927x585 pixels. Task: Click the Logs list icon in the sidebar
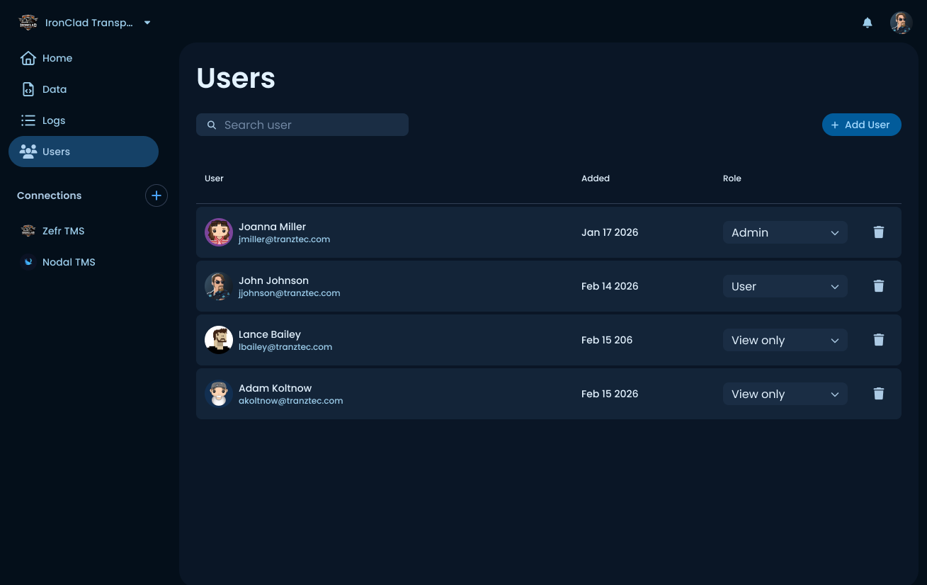click(x=28, y=120)
